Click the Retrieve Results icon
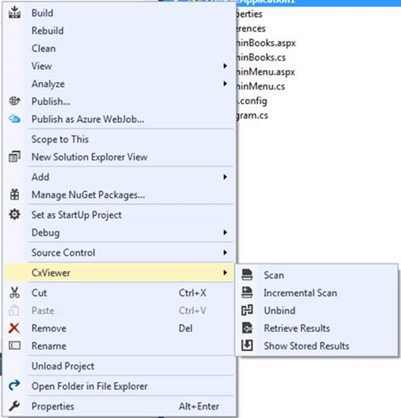401x418 pixels. pyautogui.click(x=247, y=328)
